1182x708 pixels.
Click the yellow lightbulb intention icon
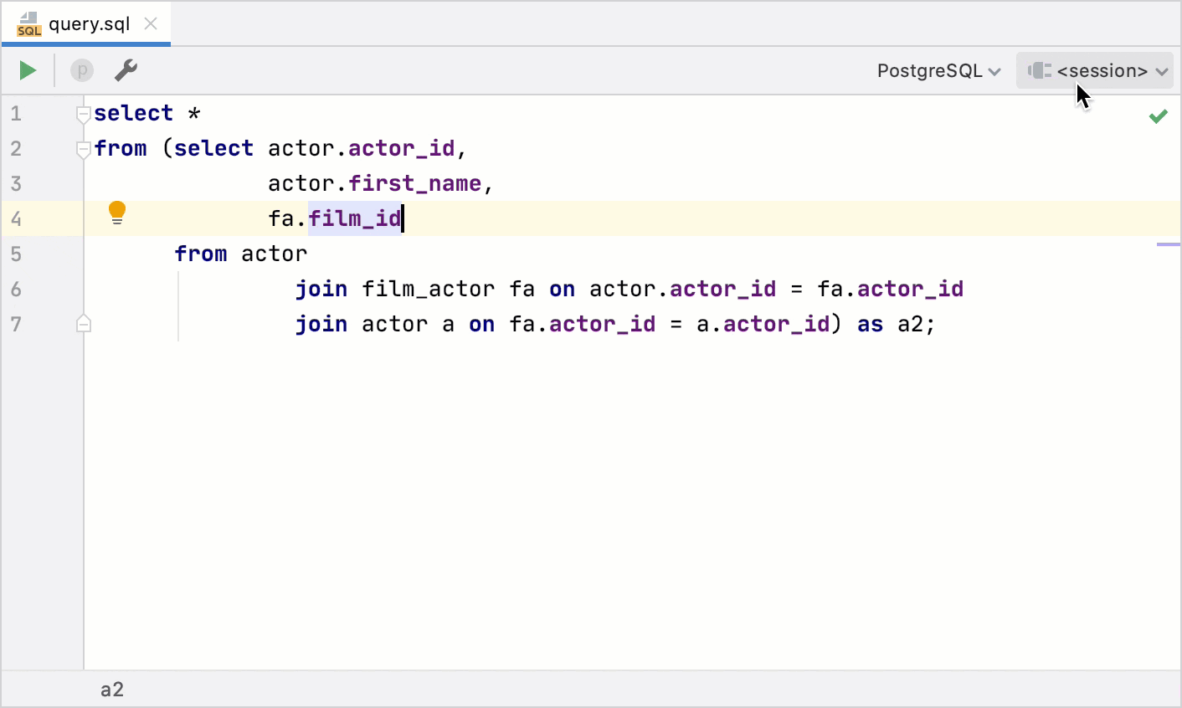tap(117, 213)
